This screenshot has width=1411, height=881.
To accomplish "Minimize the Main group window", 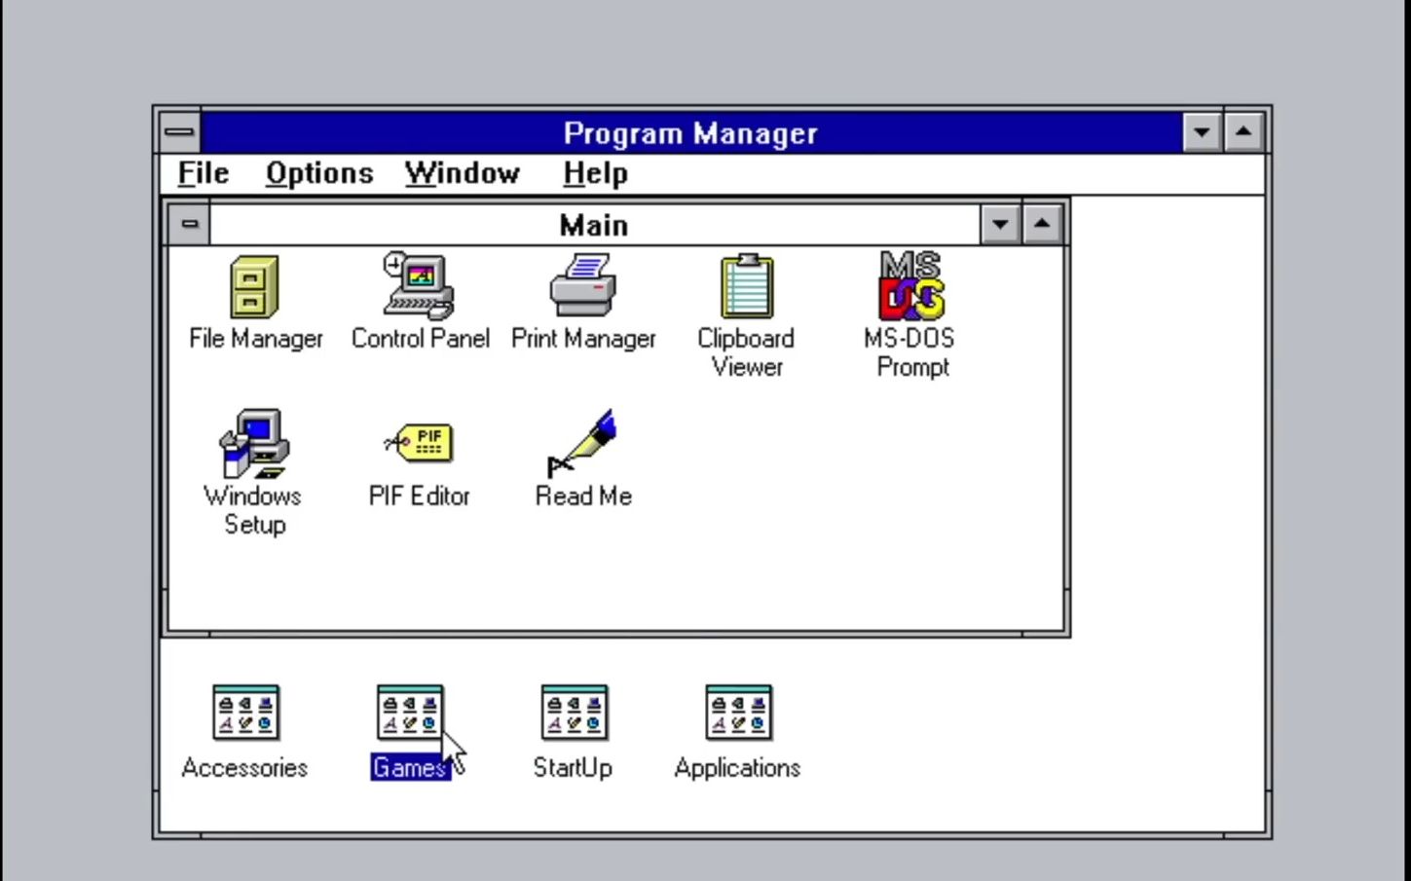I will [1000, 225].
